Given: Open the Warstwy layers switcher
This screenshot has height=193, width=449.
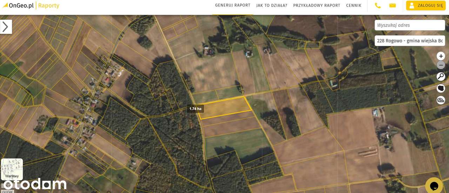Looking at the screenshot, I should pos(12,169).
